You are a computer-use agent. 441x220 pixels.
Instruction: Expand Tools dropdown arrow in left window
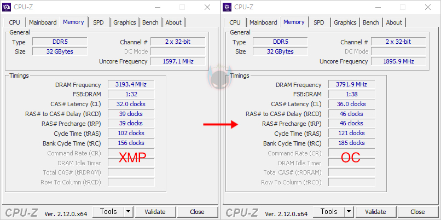[x=128, y=212]
